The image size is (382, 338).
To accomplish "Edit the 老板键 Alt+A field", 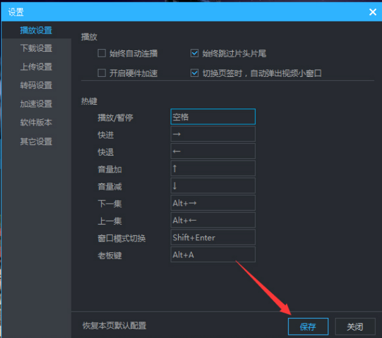I will click(x=213, y=255).
